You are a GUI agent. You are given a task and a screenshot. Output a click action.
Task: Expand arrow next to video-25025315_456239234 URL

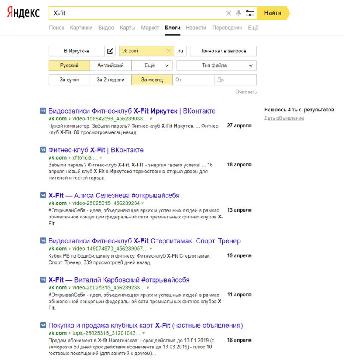point(143,203)
